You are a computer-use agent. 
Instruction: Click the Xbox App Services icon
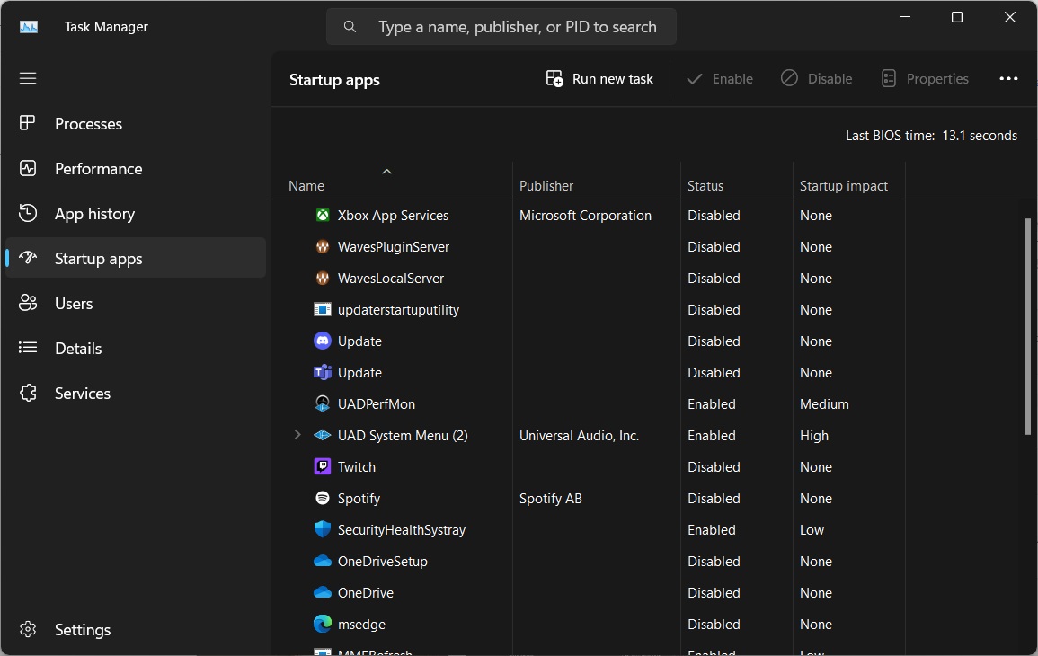pyautogui.click(x=323, y=216)
